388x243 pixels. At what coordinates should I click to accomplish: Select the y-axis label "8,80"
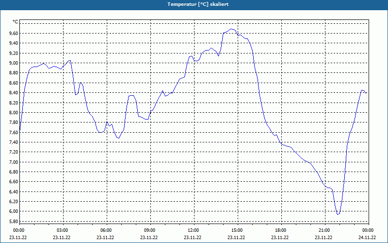14,73
